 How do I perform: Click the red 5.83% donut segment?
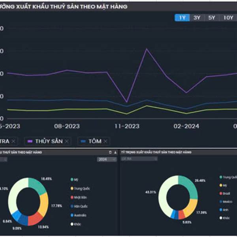(182, 214)
